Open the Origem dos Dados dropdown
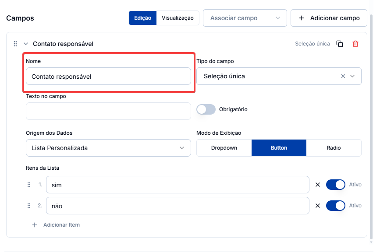380x252 pixels. click(x=108, y=148)
